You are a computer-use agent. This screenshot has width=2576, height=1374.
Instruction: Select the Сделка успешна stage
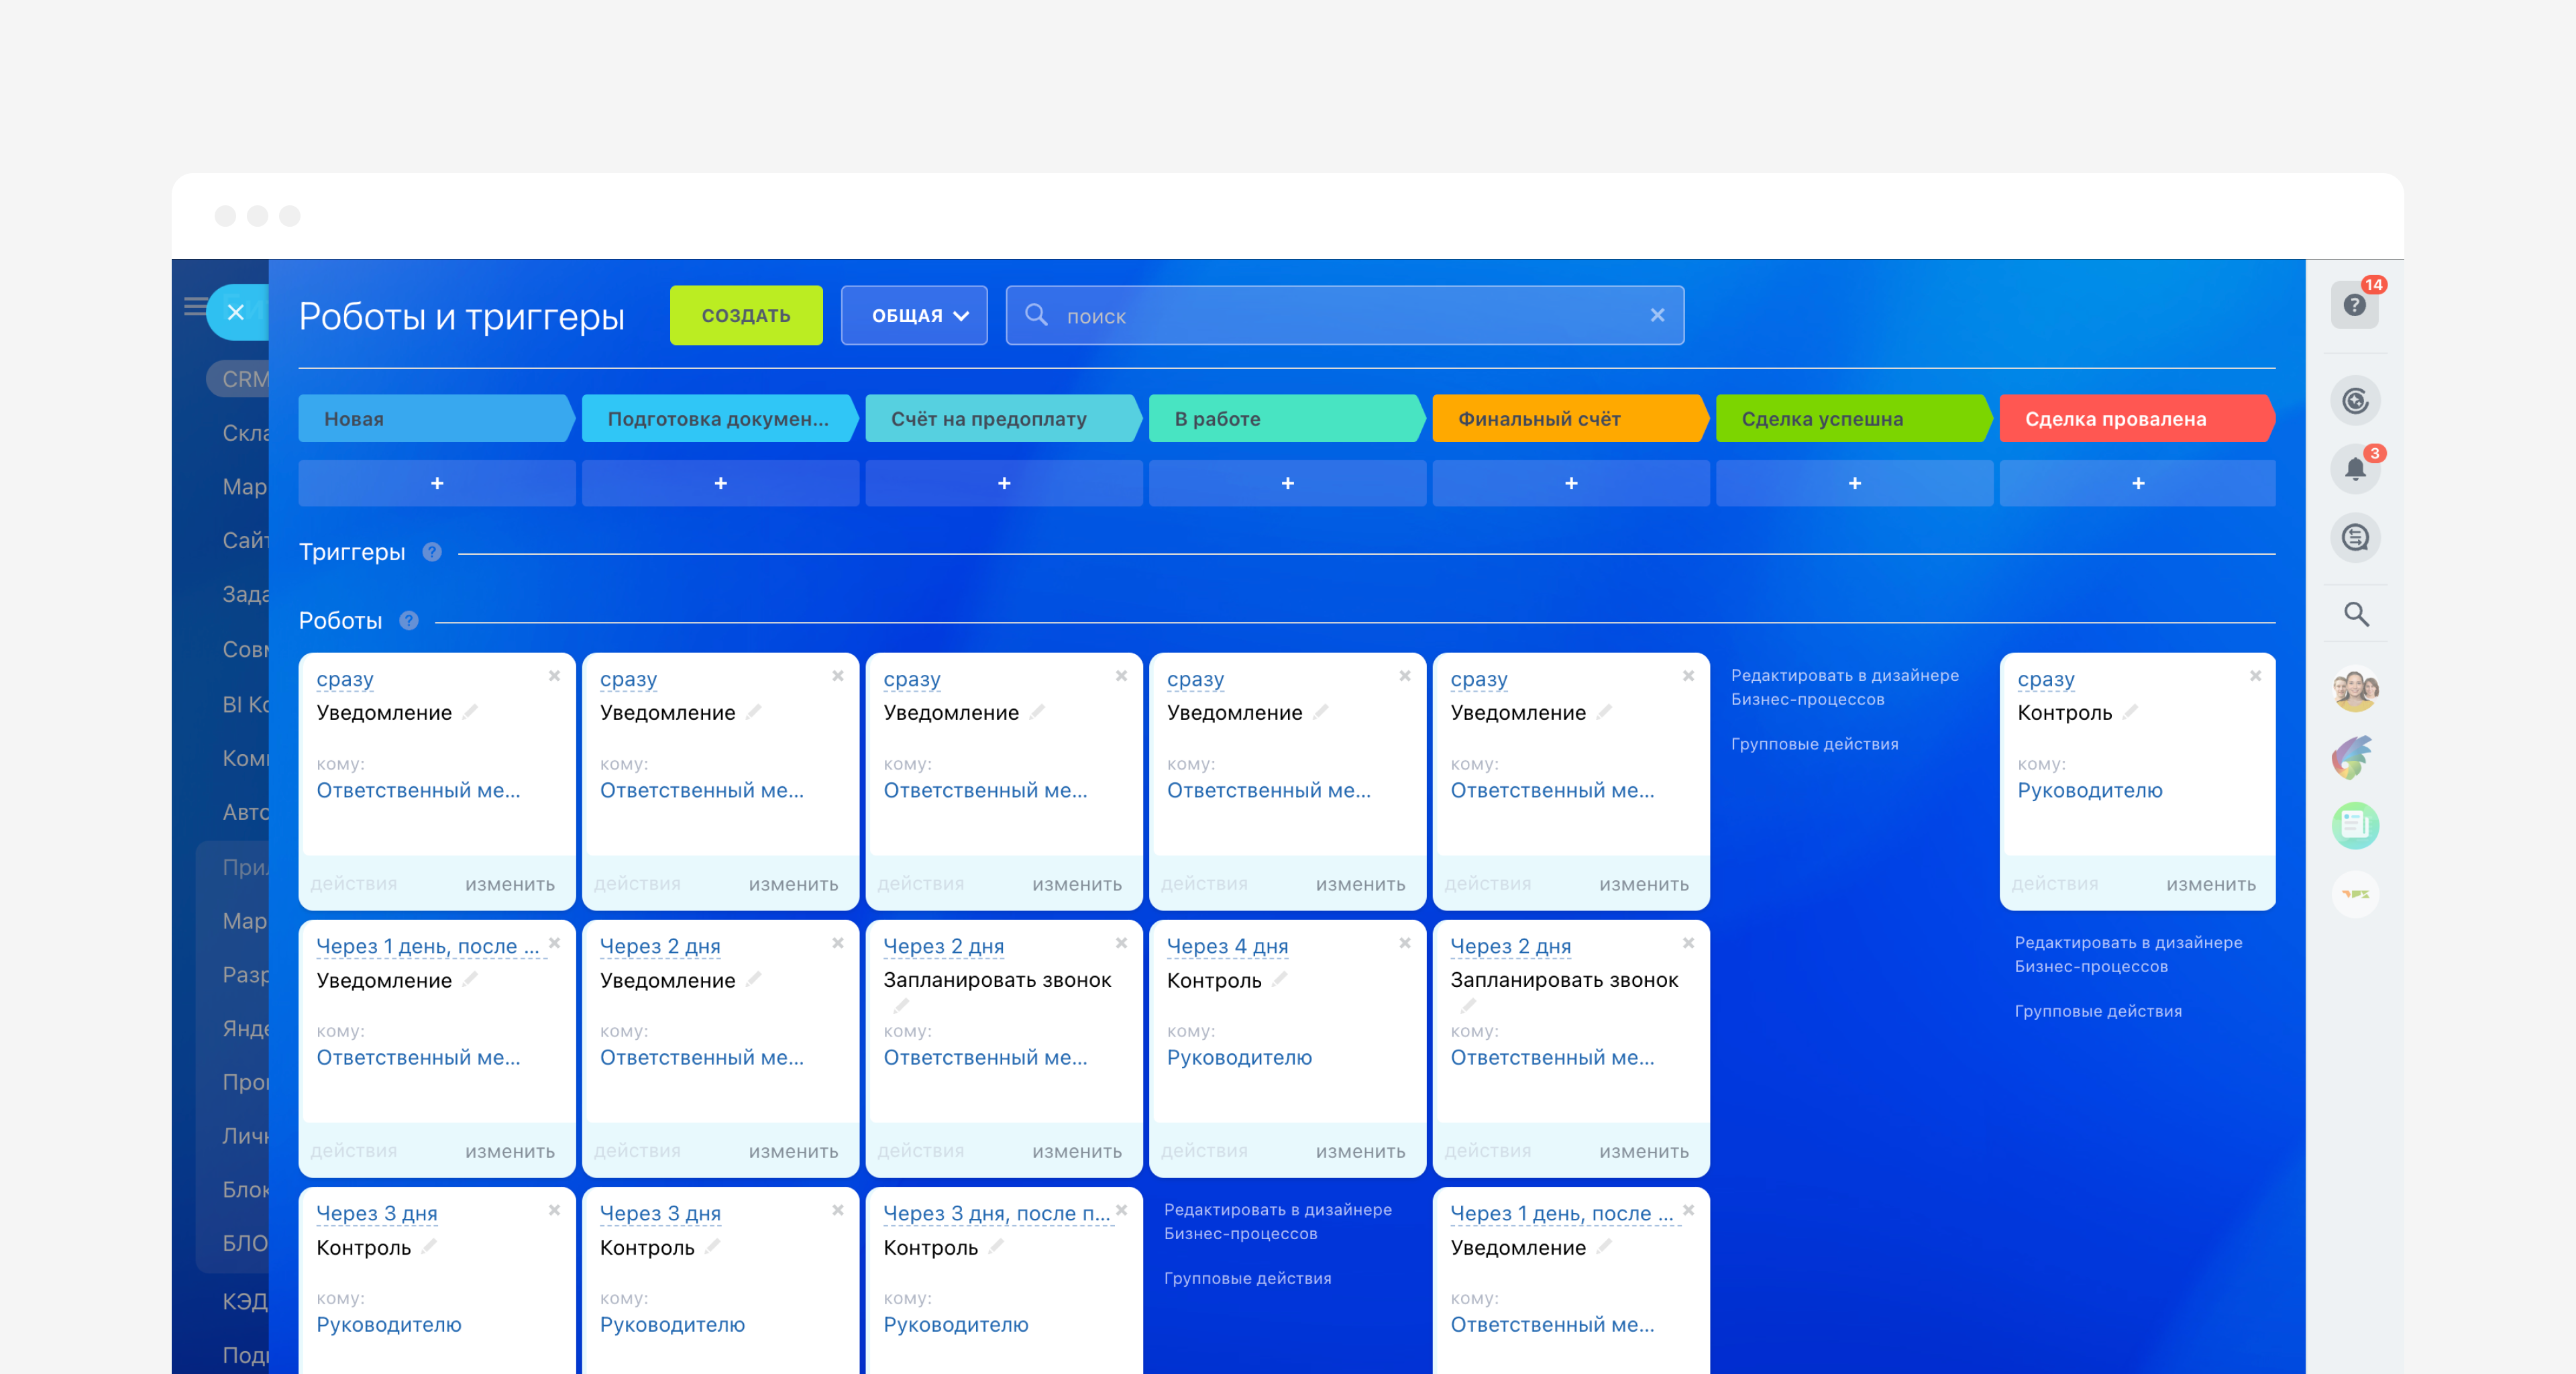(x=1855, y=419)
